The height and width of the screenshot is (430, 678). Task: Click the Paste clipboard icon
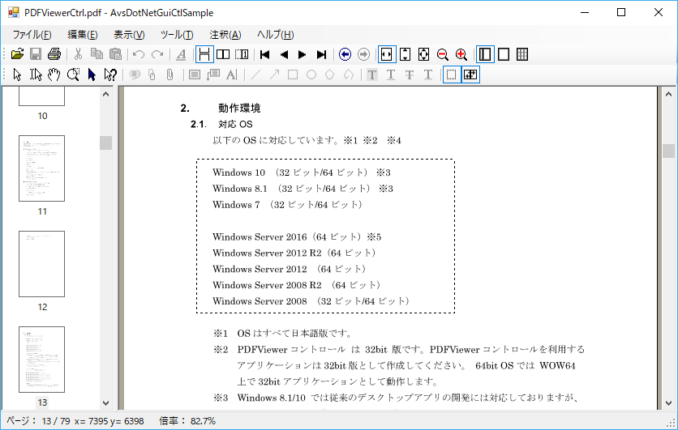[x=115, y=54]
